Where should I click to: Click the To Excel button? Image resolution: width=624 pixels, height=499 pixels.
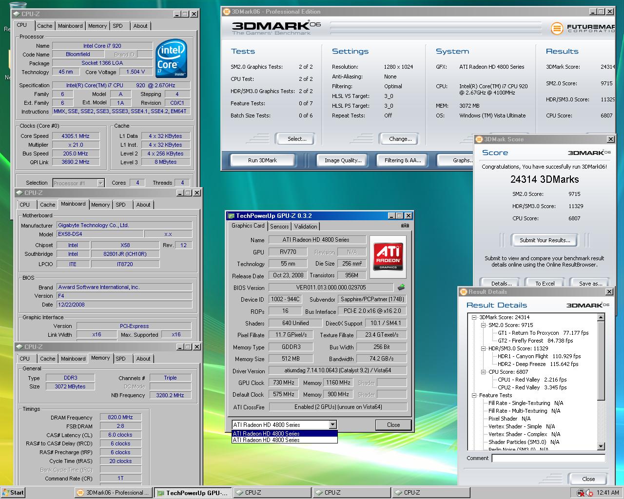545,283
